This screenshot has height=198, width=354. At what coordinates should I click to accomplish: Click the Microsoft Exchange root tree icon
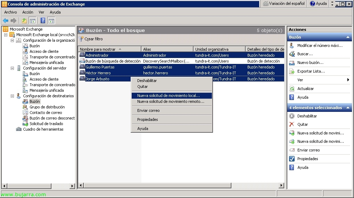click(6, 29)
